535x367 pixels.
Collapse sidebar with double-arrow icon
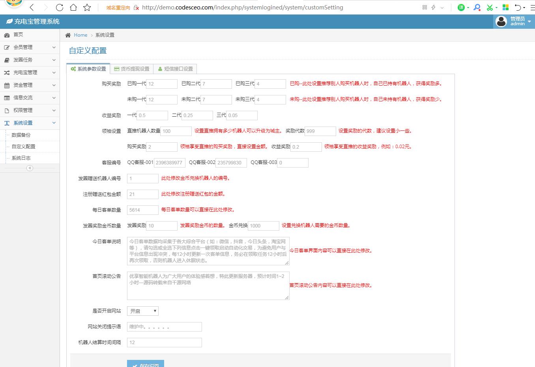[x=30, y=168]
